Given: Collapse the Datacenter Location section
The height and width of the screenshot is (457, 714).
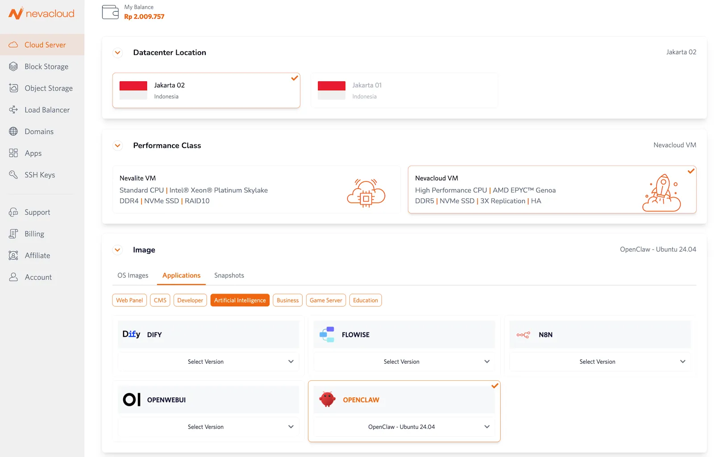Looking at the screenshot, I should click(117, 53).
